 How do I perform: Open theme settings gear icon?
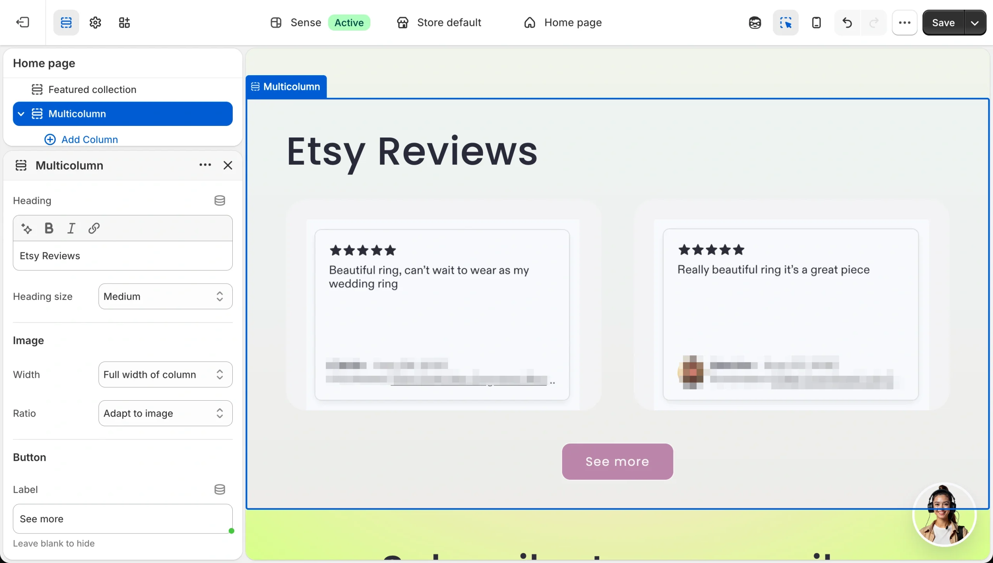pyautogui.click(x=95, y=22)
